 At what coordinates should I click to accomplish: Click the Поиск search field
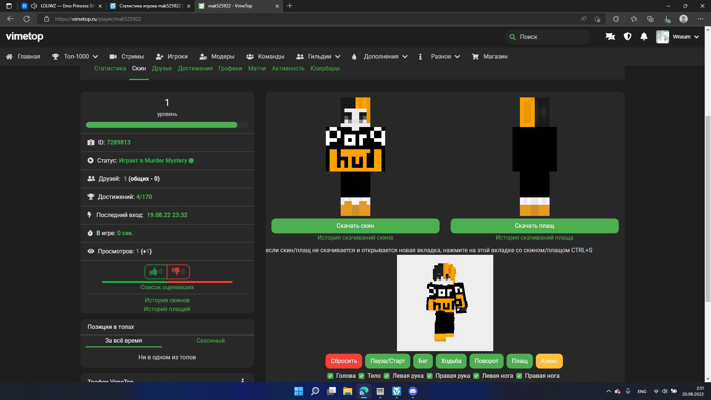coord(547,37)
